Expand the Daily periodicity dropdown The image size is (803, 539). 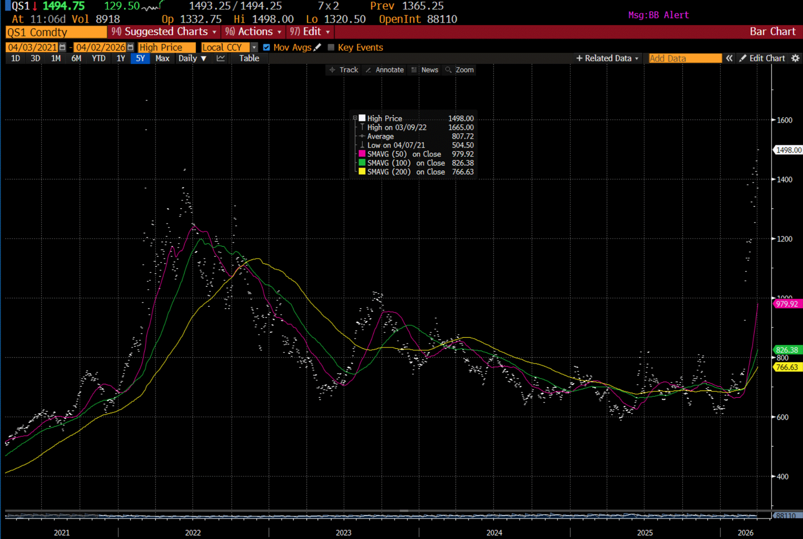click(x=192, y=58)
